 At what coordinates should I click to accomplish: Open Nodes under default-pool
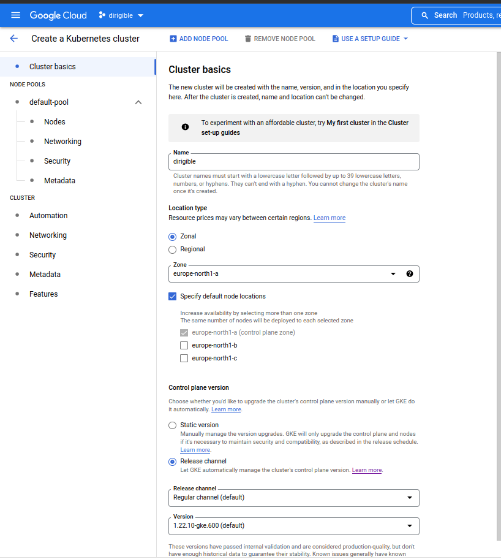coord(55,122)
